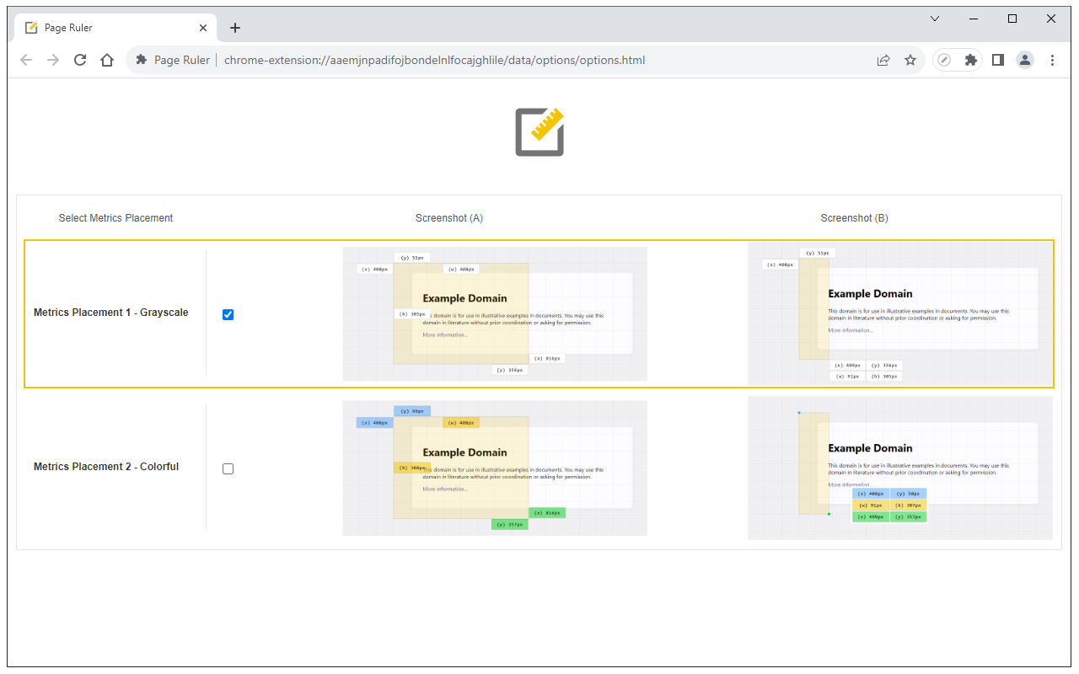Uncheck Metrics Placement 1 - Grayscale checkbox
Screen dimensions: 1079x674
point(228,314)
